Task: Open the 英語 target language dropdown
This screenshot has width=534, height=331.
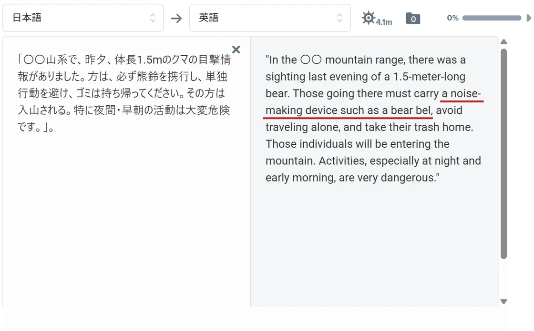Action: click(269, 18)
